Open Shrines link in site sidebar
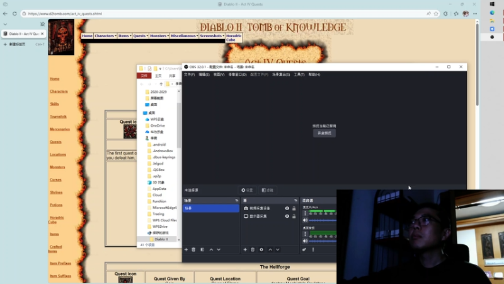Screen dimensions: 504x284 [56, 192]
